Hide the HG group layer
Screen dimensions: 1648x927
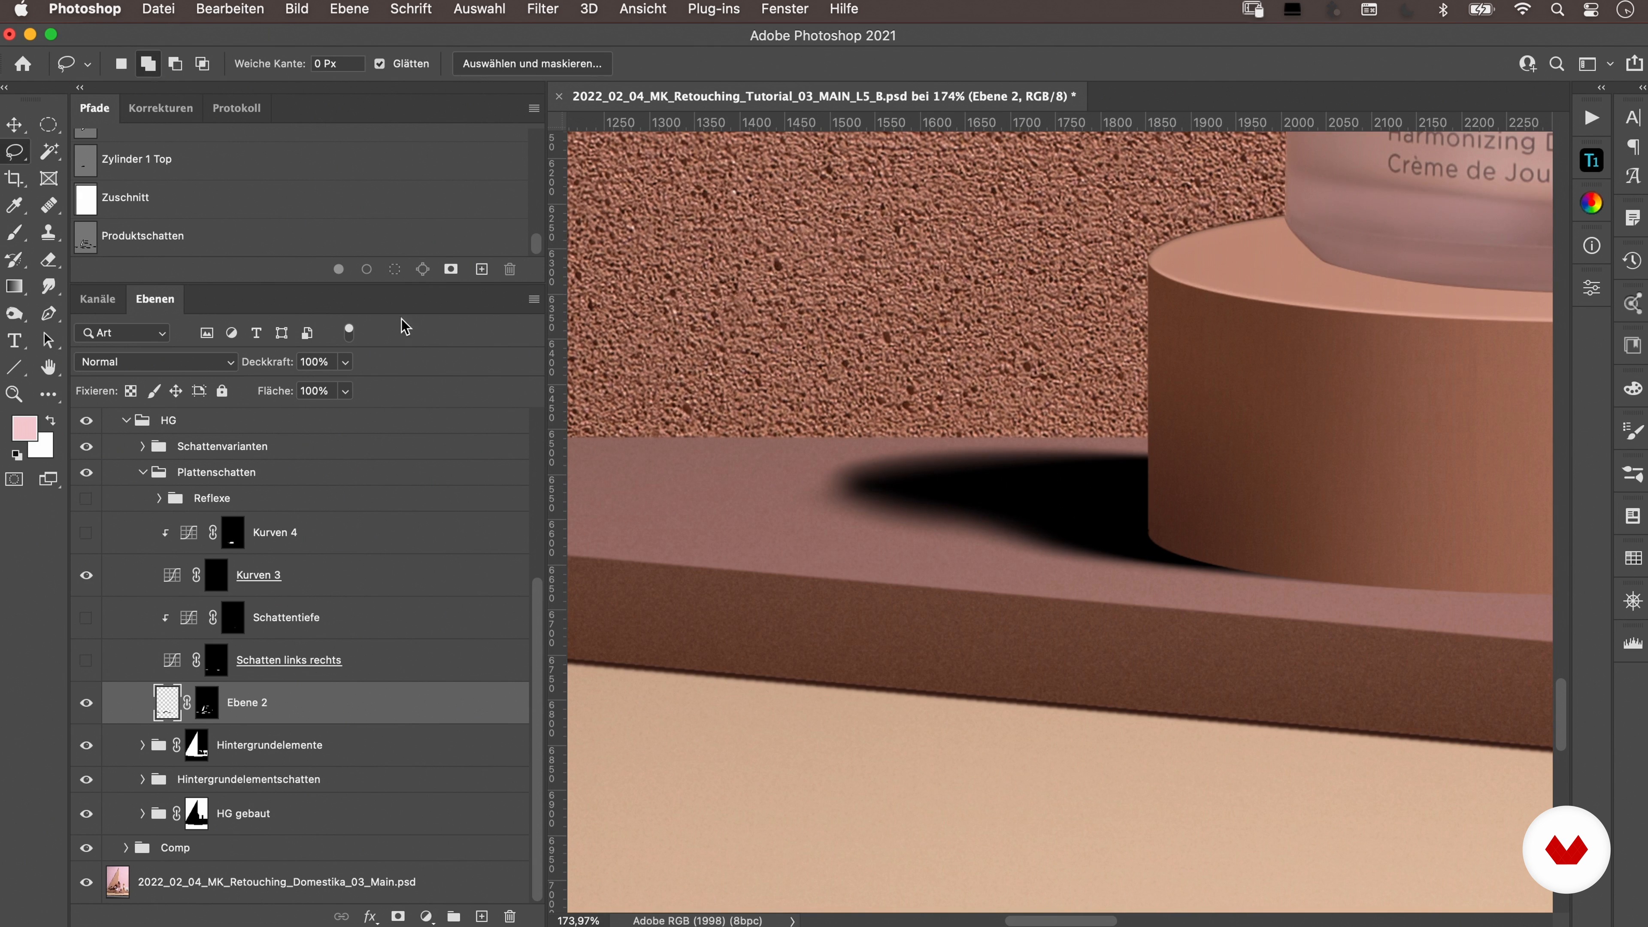point(86,420)
